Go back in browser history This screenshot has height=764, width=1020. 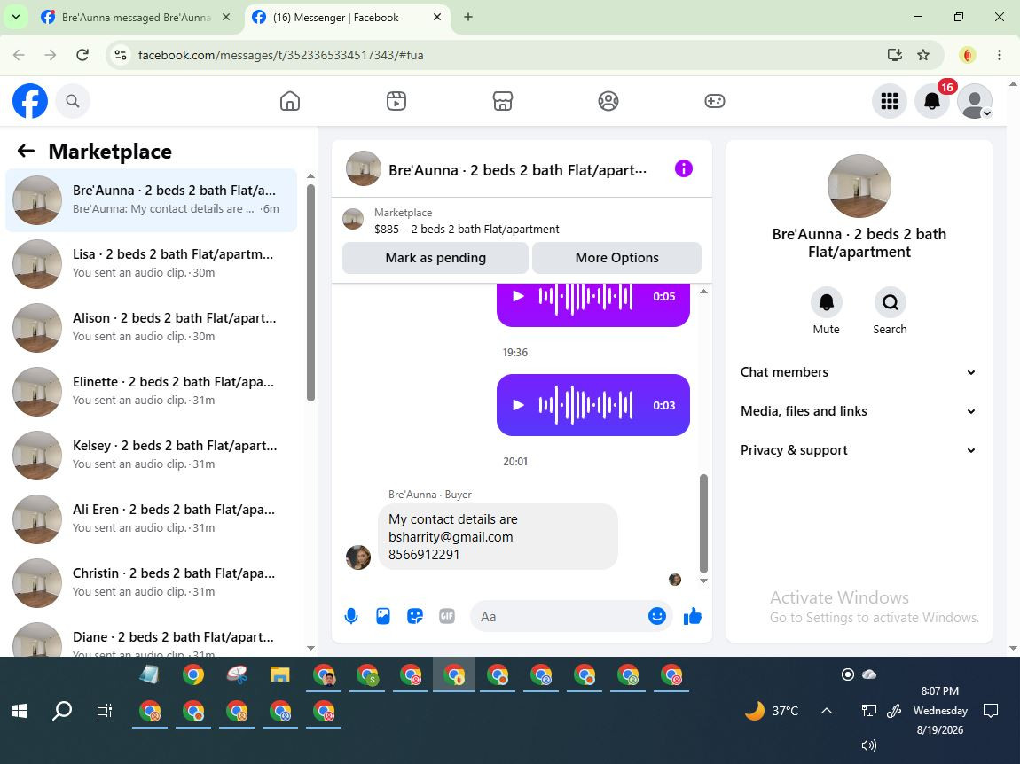tap(19, 55)
